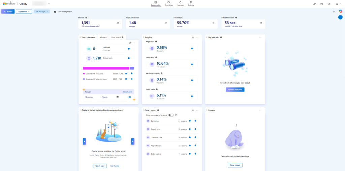
Task: Open the Dashboards menu
Action: click(x=156, y=3)
